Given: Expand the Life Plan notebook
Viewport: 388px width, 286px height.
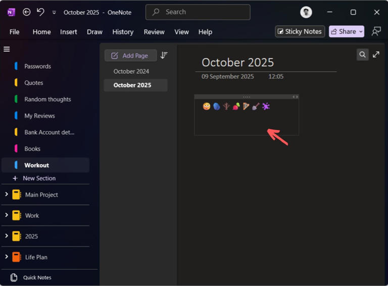Looking at the screenshot, I should [7, 257].
